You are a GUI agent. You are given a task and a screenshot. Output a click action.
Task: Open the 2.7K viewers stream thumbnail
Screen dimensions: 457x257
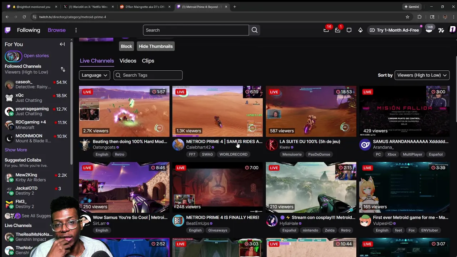tap(124, 111)
